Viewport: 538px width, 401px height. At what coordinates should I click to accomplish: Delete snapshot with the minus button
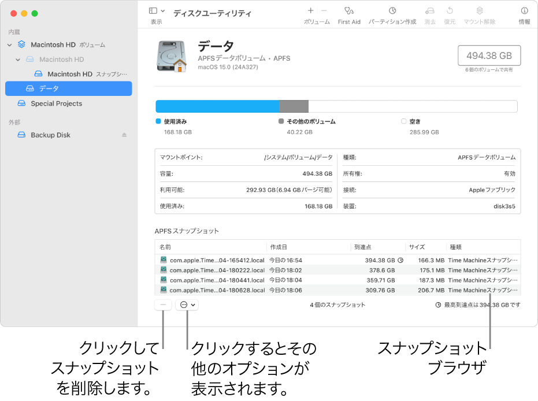164,305
